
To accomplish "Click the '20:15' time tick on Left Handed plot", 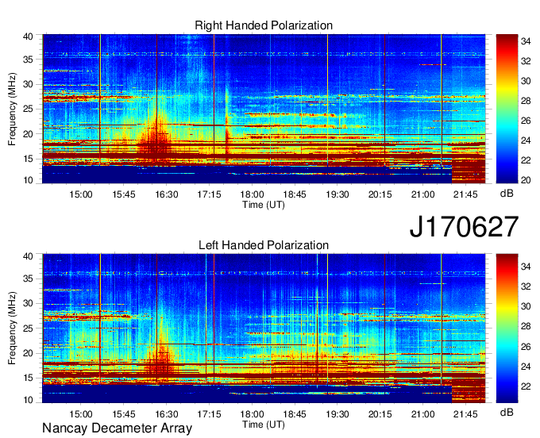I will click(380, 414).
